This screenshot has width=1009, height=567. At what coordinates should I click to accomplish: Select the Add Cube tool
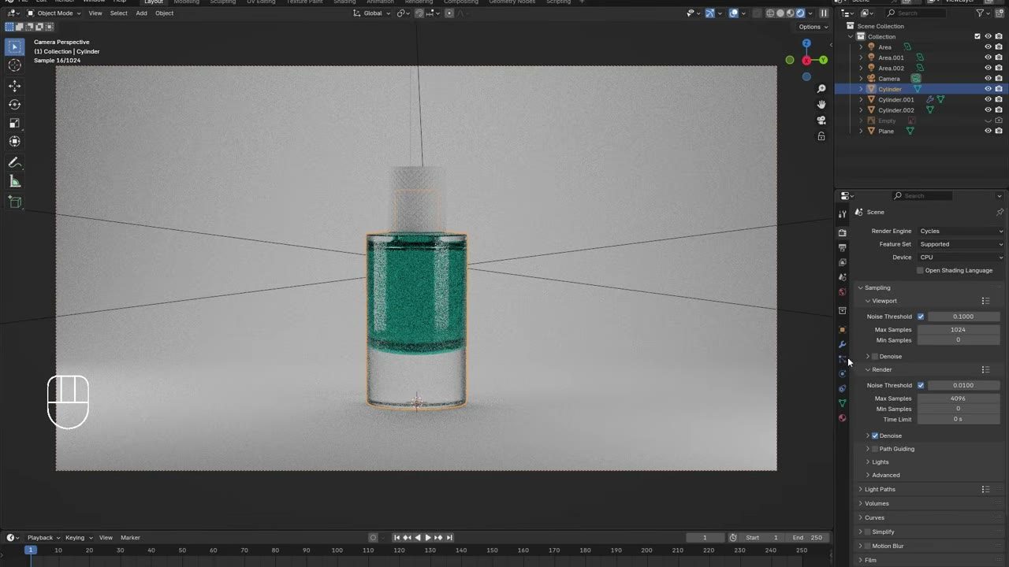14,202
